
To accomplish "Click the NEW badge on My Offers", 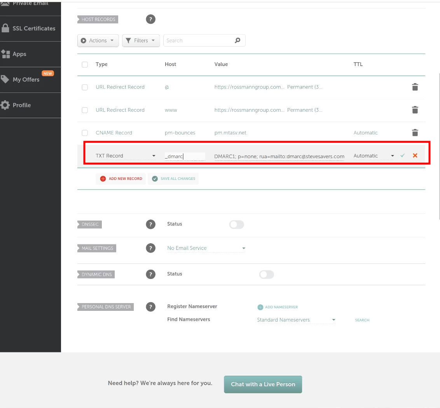I will pos(48,73).
